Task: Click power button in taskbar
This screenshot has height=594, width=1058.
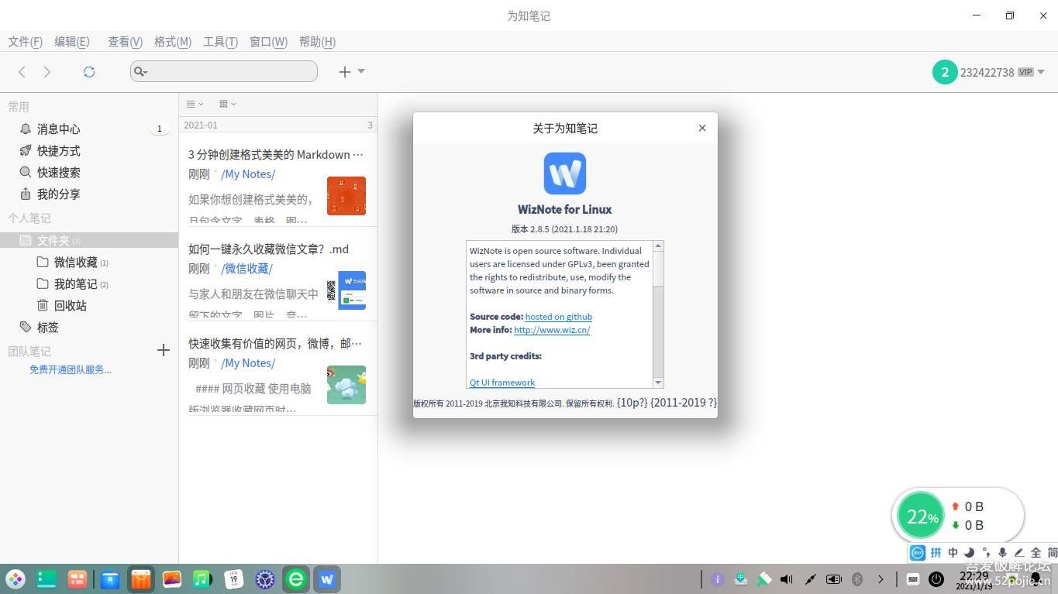Action: (936, 579)
